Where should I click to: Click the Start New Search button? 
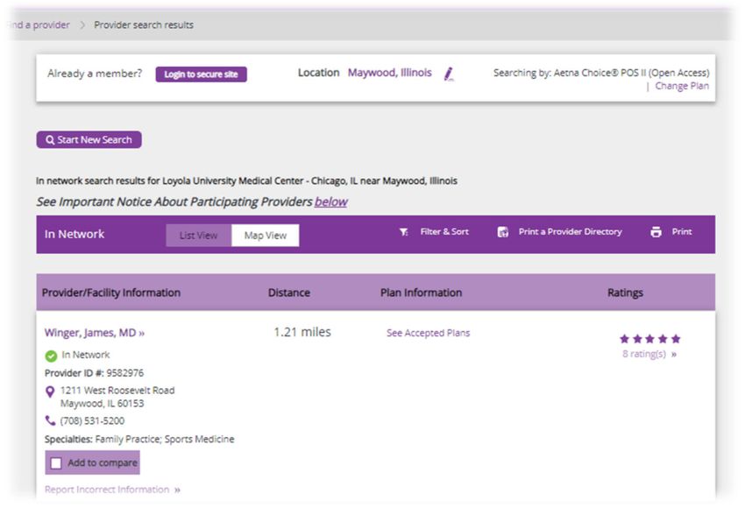point(89,139)
